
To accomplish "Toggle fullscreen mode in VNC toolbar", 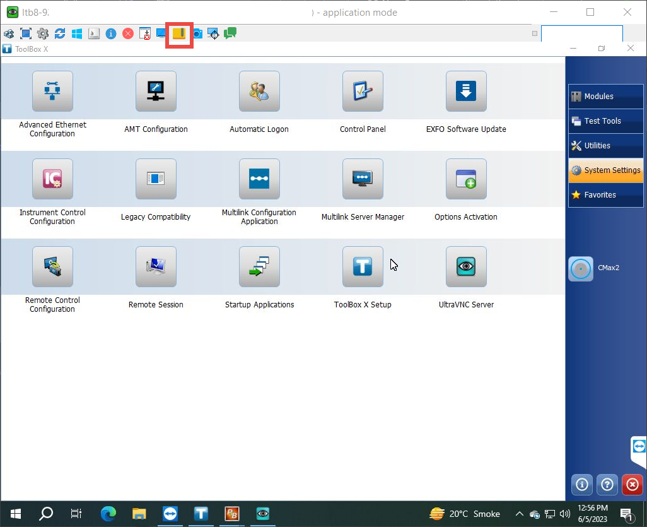I will [26, 33].
